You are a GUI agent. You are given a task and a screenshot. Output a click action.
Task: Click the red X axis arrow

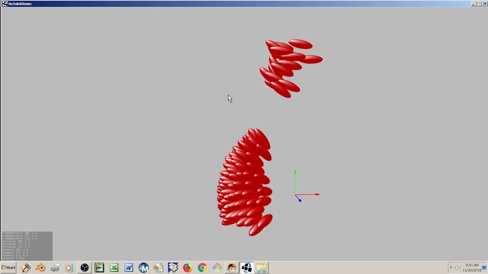click(x=308, y=194)
